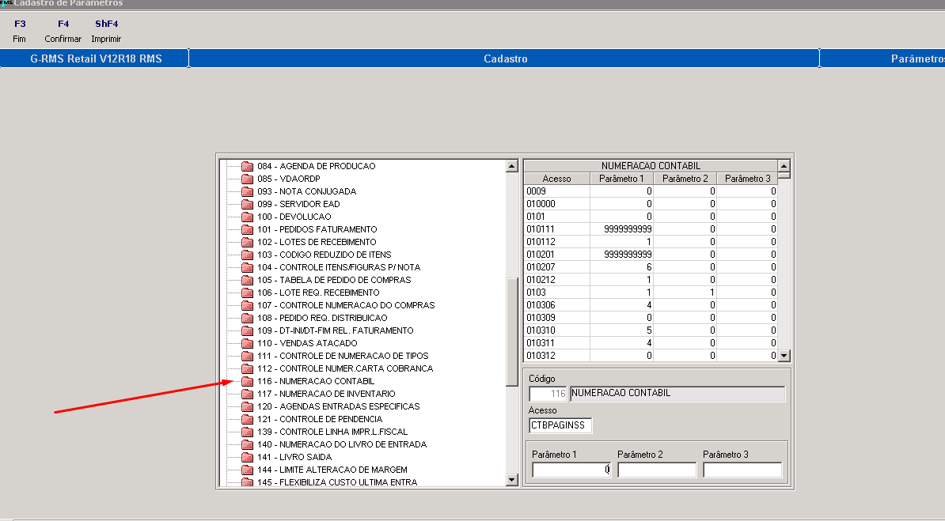This screenshot has width=945, height=521.
Task: Click folder icon for 111 - CONTROLE DE NUMERACAO DE TIPOS
Action: (247, 356)
